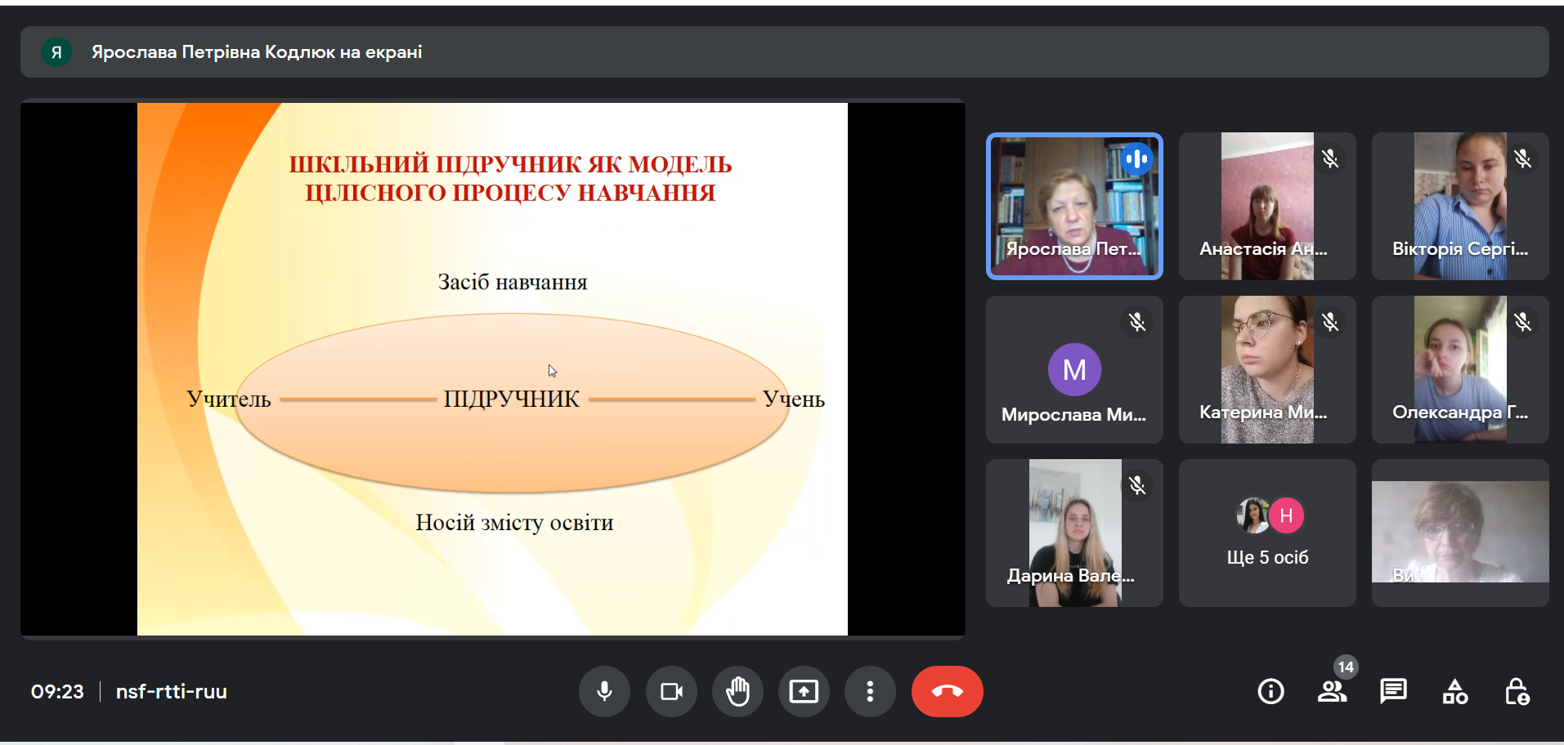
Task: Open more options three-dot menu
Action: [x=870, y=692]
